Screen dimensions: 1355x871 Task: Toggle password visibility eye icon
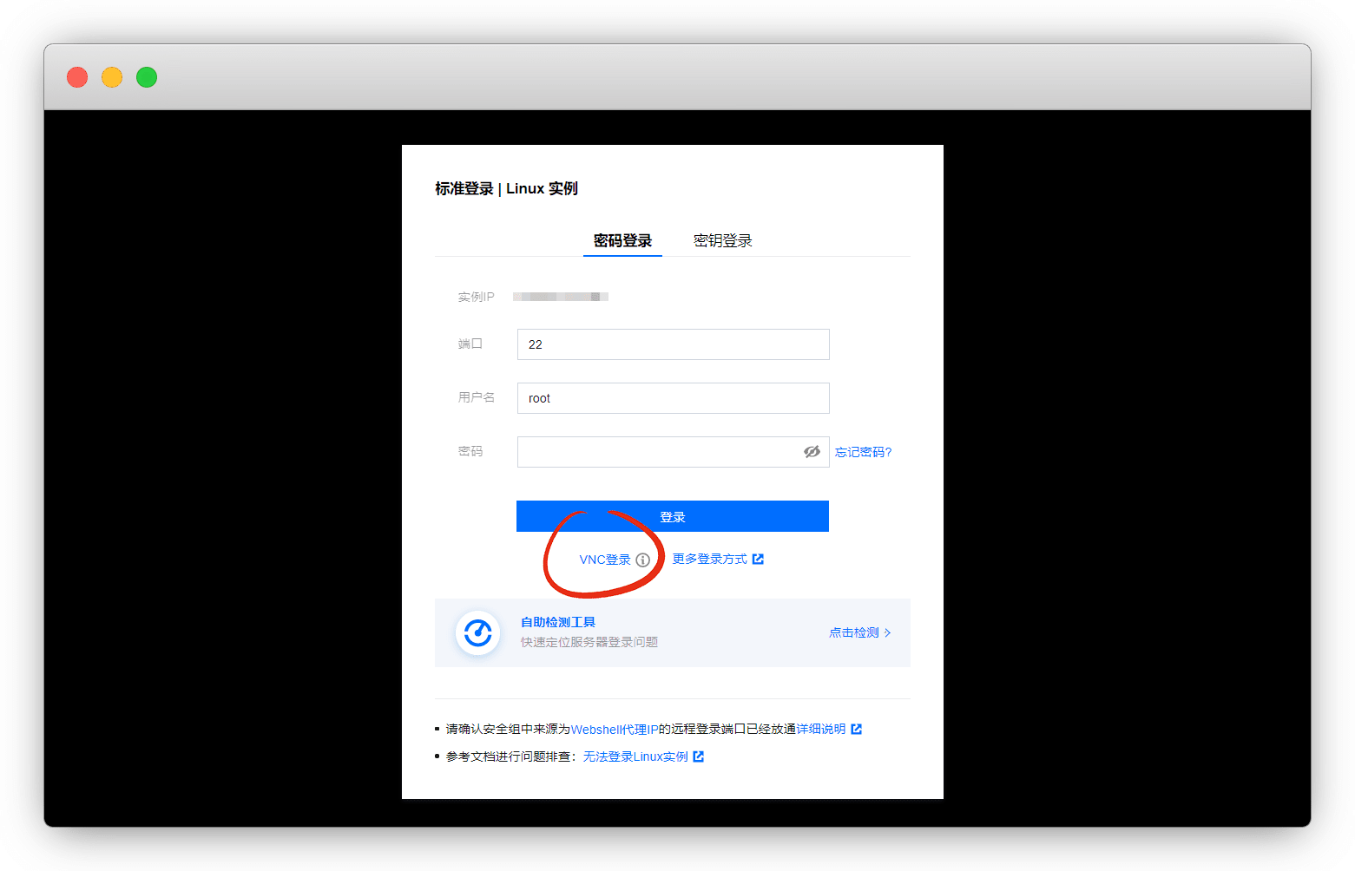pos(812,452)
